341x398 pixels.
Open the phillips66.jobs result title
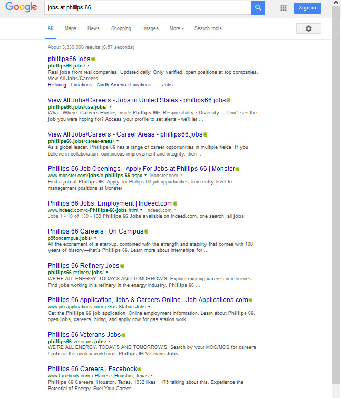(69, 59)
